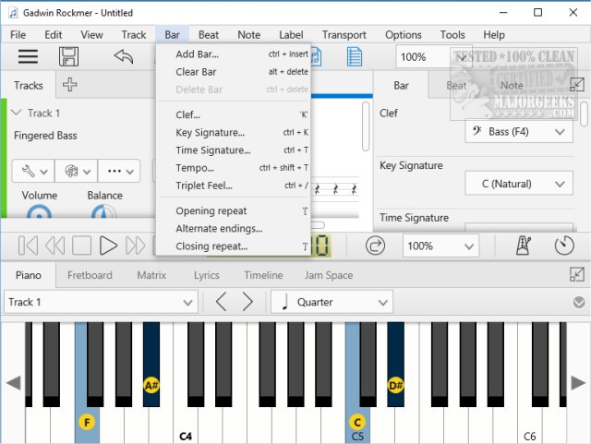Click the round dropdown button at piano toolbar end

point(579,302)
